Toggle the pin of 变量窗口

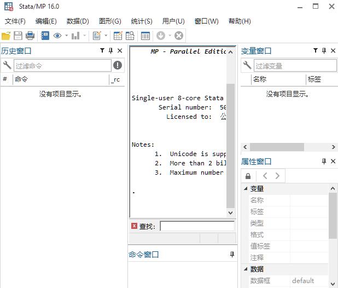324,50
